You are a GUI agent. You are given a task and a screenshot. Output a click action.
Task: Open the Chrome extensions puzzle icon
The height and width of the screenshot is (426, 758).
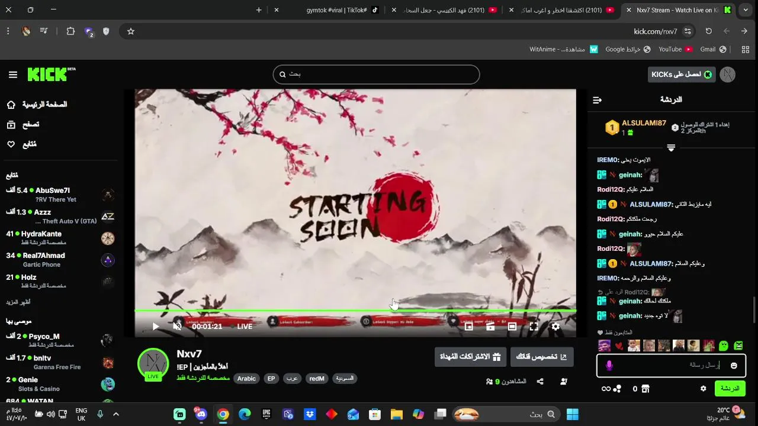coord(70,31)
